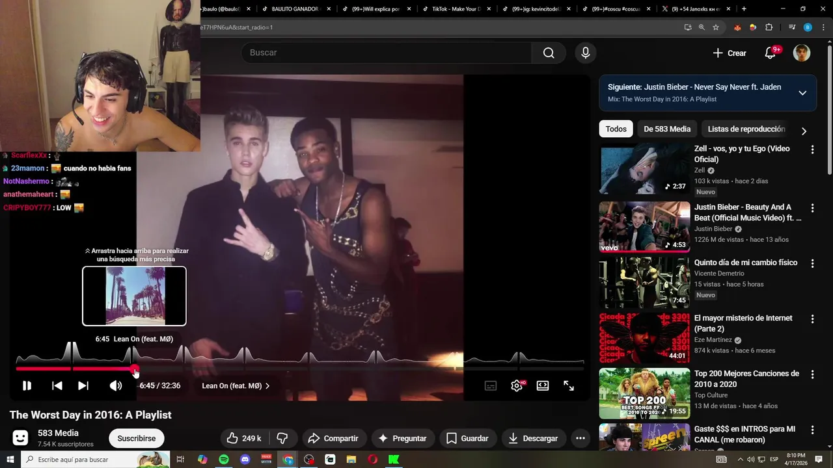Open options for Zell - vos, yo y tu Ego
This screenshot has height=468, width=833.
(x=812, y=149)
